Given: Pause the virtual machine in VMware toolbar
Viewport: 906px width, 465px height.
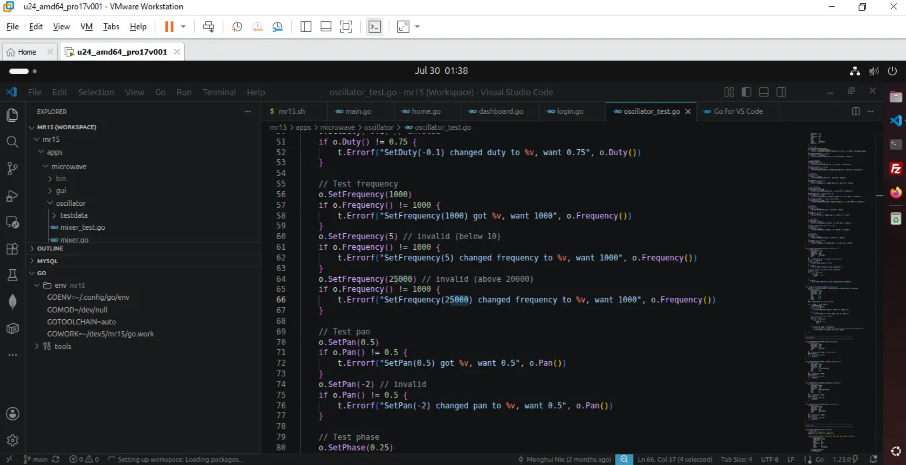Looking at the screenshot, I should tap(169, 27).
